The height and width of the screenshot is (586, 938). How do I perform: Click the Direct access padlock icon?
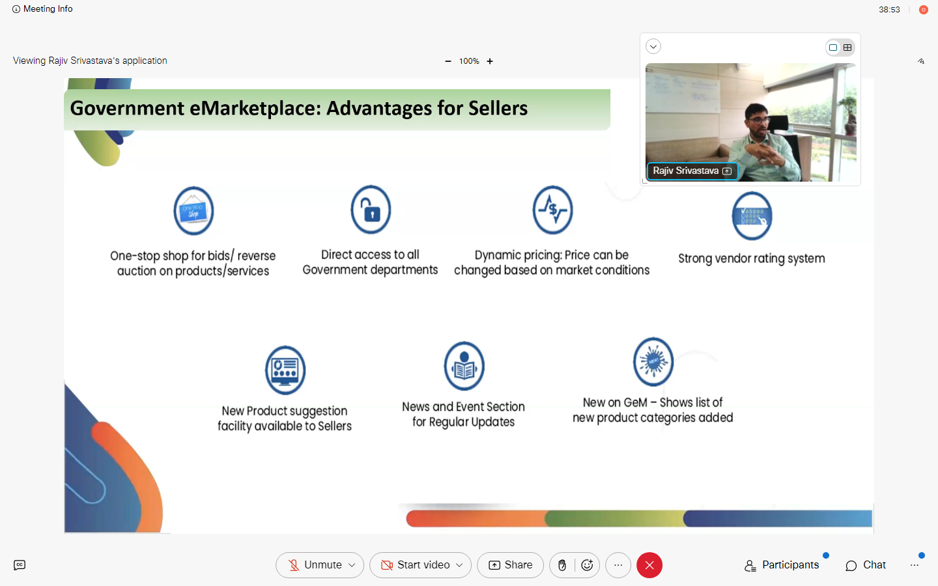tap(371, 210)
